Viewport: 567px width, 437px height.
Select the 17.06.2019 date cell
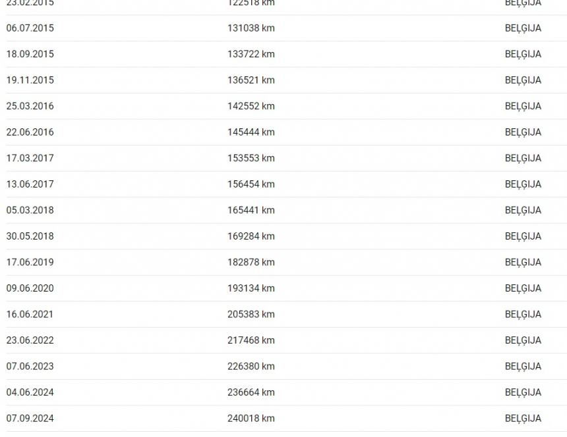tap(30, 262)
